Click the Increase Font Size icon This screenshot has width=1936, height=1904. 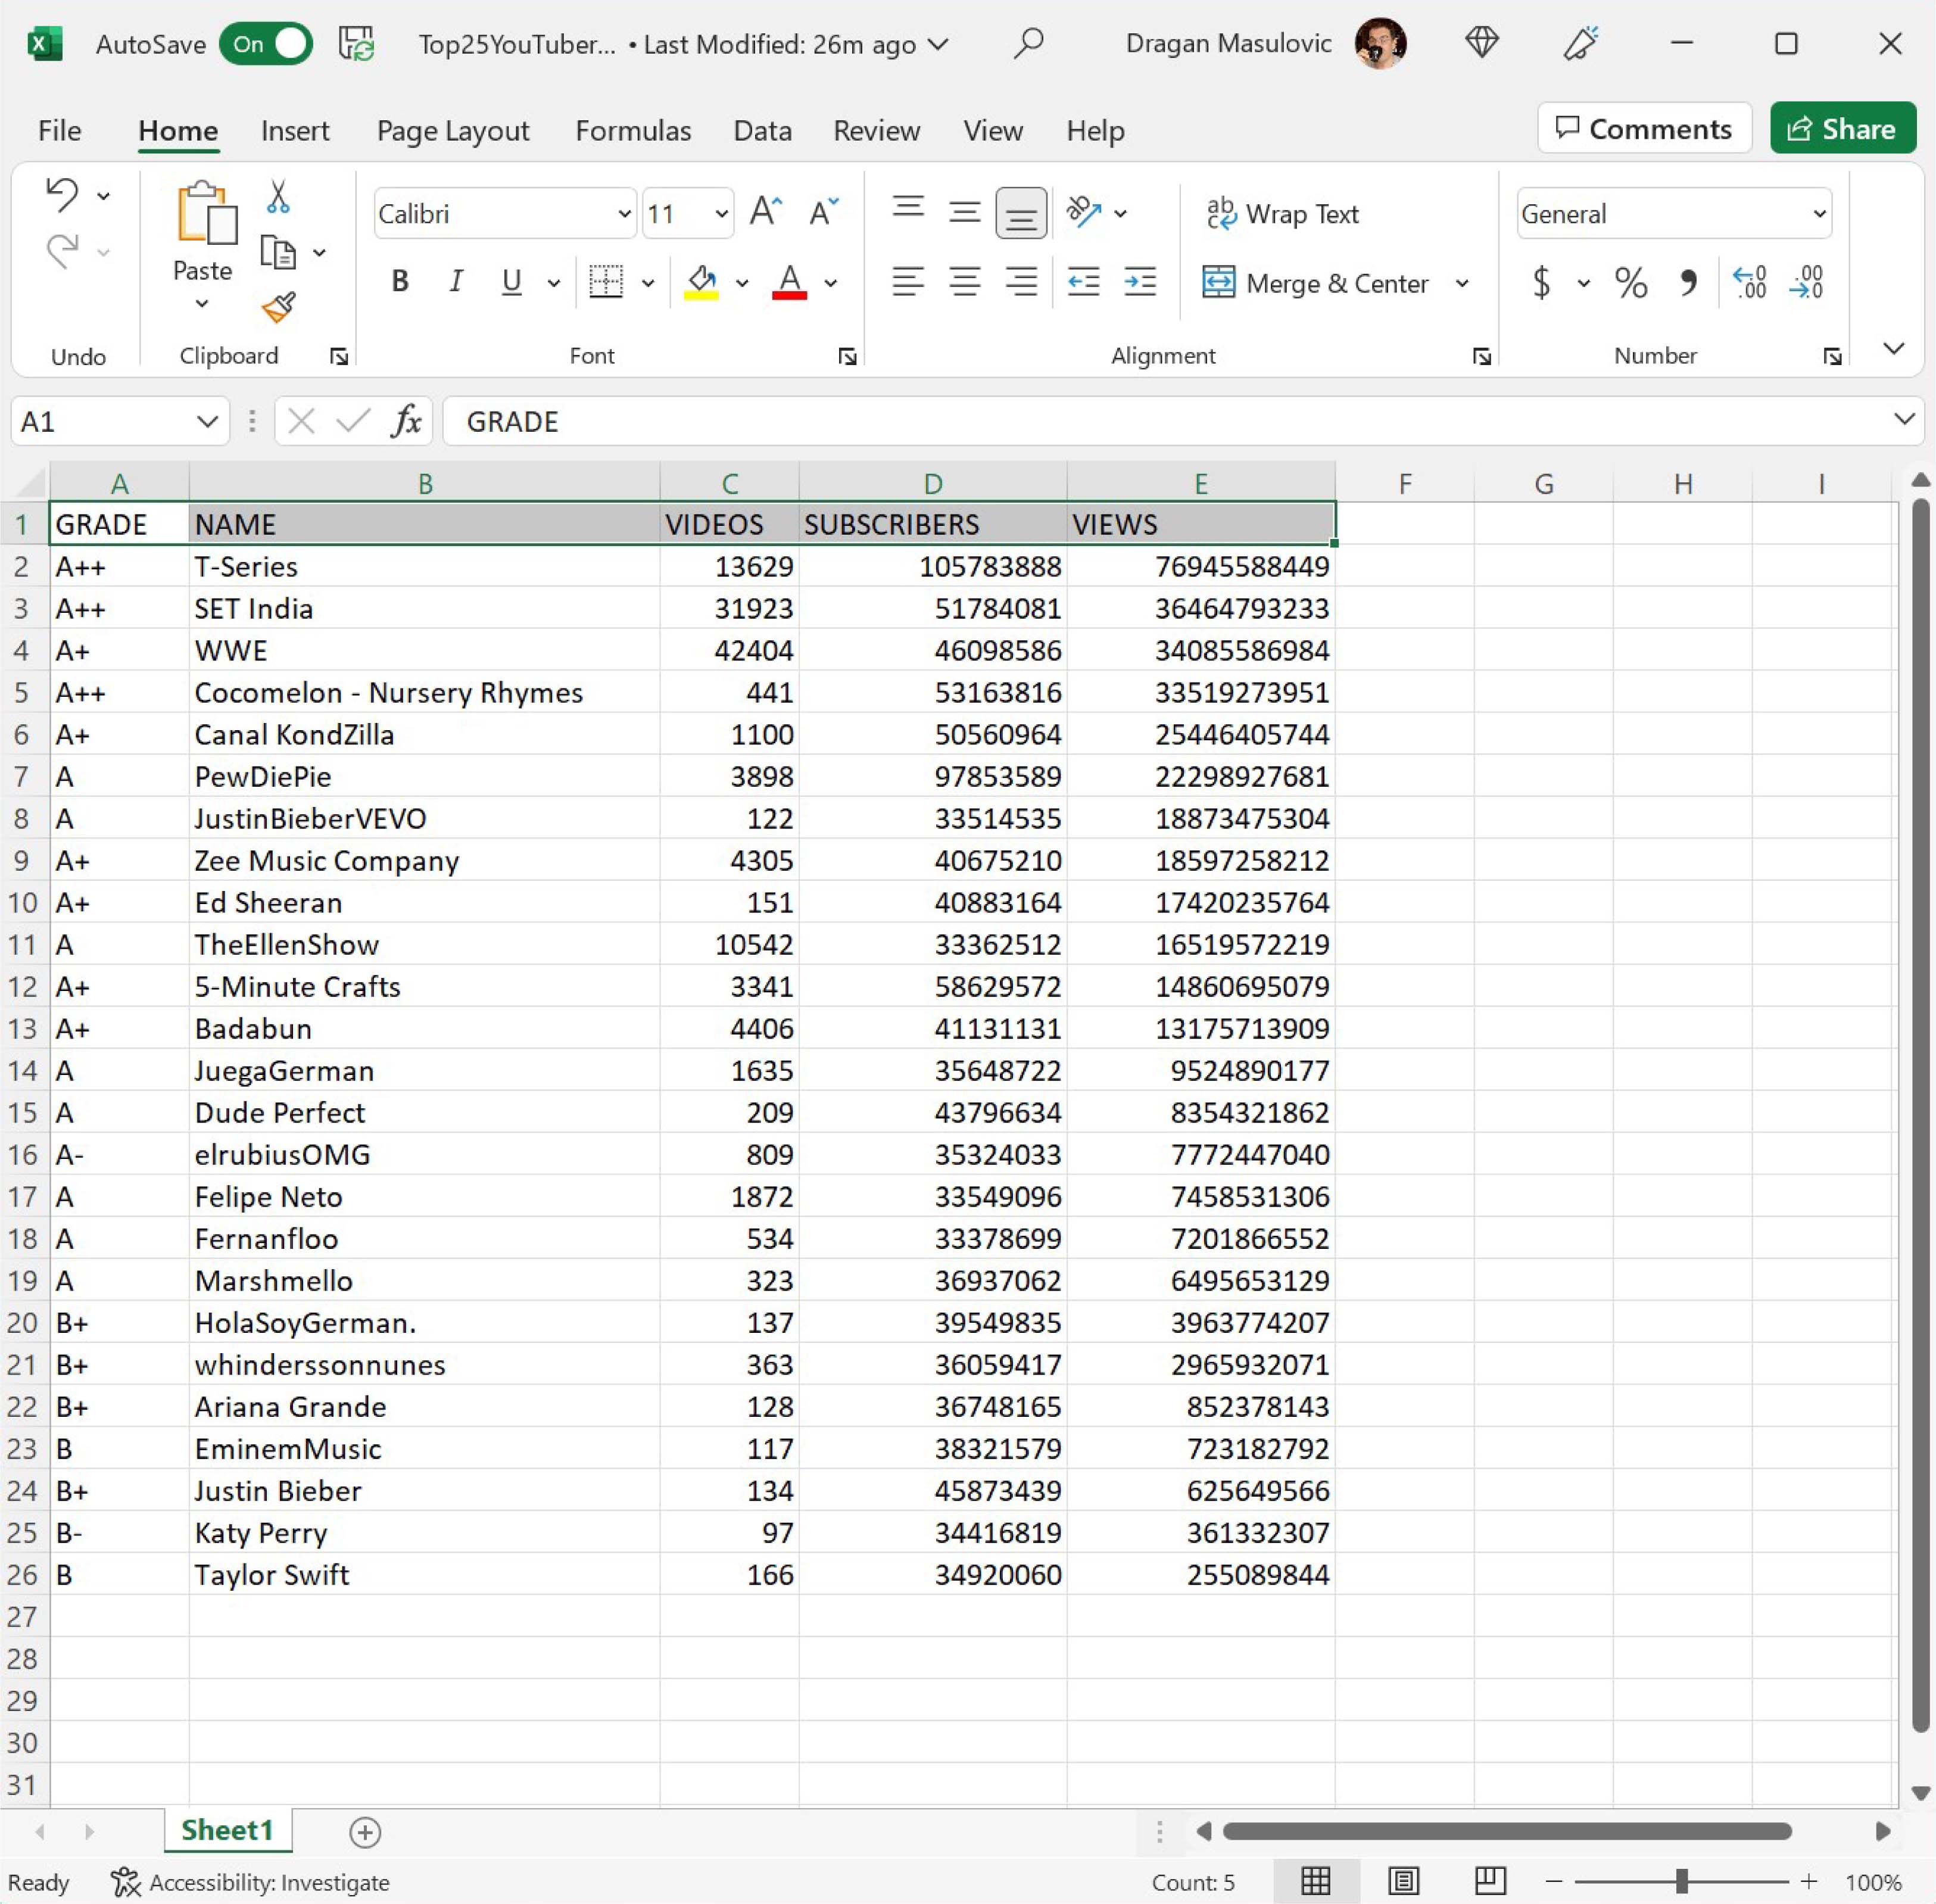point(765,212)
